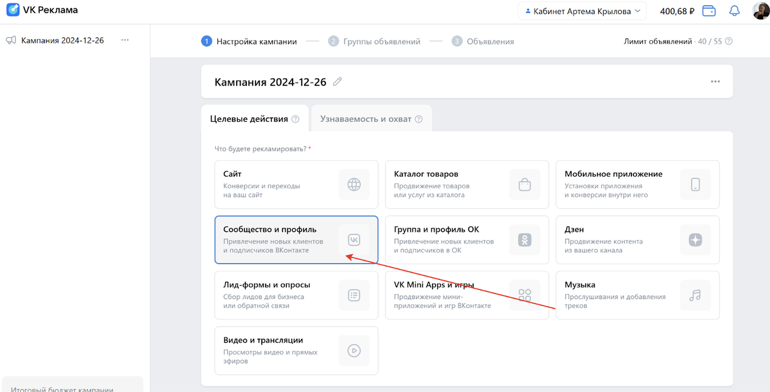770x392 pixels.
Task: Go to step 2 Группы объявлений
Action: click(x=374, y=42)
